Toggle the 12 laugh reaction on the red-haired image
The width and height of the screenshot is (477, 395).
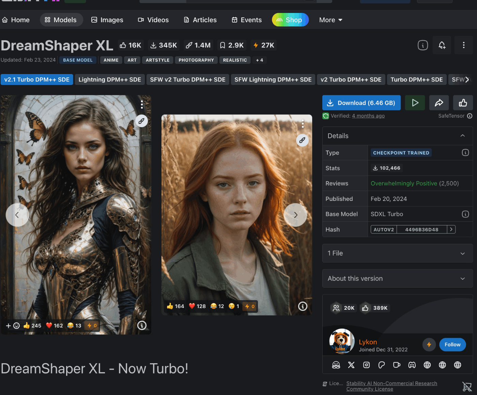click(x=217, y=306)
